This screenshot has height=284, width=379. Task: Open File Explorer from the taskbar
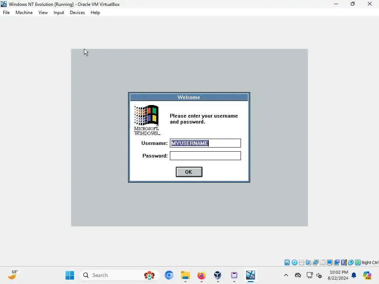(x=185, y=275)
